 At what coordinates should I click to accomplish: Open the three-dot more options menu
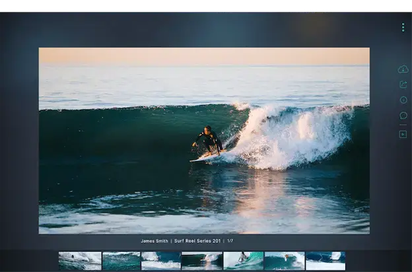[x=403, y=27]
